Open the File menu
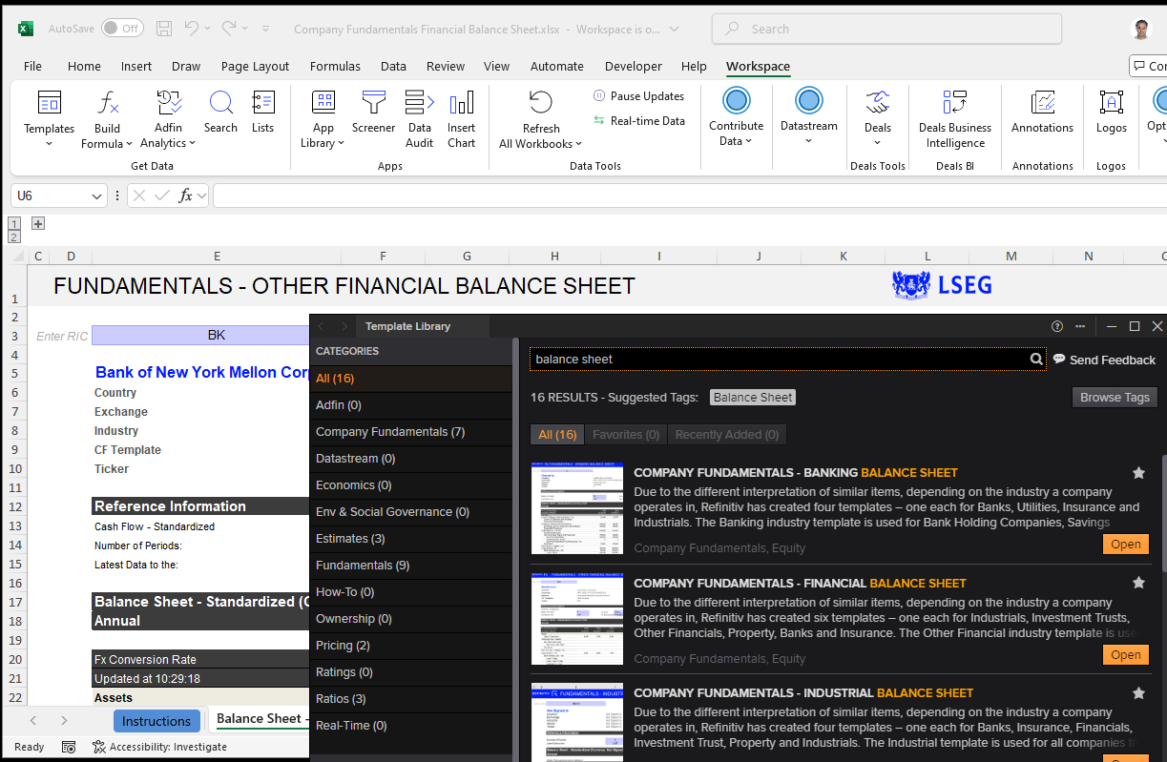 pos(32,67)
